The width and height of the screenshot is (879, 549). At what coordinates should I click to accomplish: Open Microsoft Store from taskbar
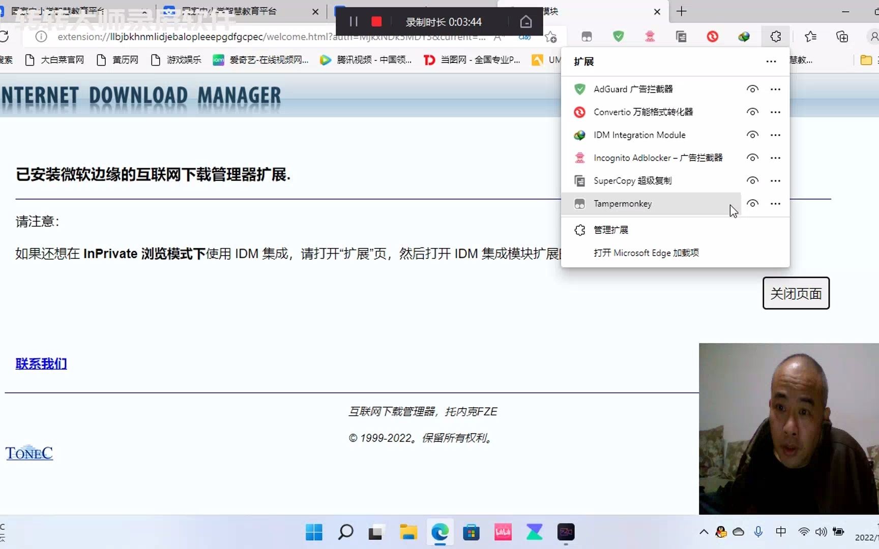[x=471, y=532]
